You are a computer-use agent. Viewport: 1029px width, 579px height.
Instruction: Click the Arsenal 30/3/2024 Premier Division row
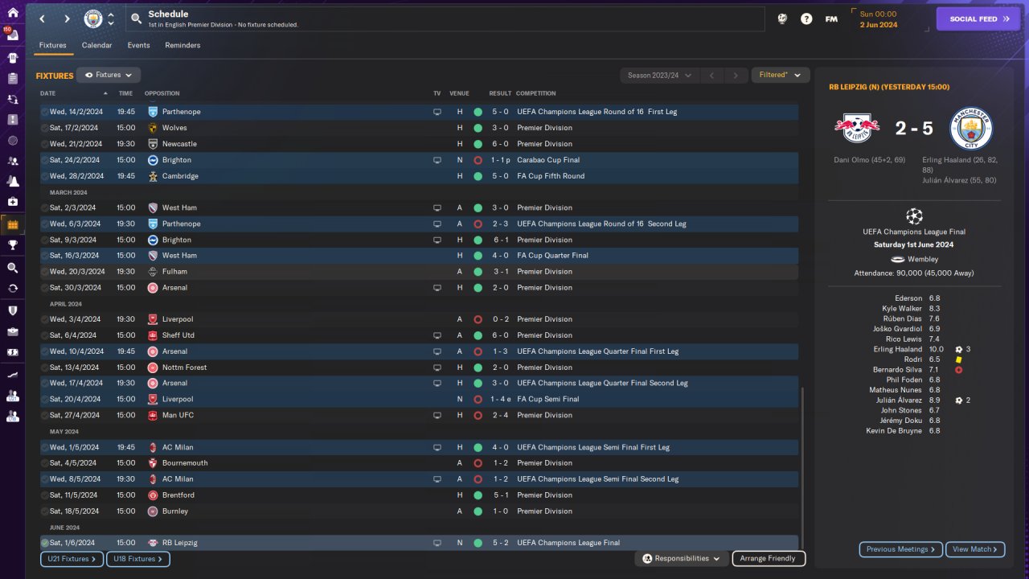tap(419, 288)
